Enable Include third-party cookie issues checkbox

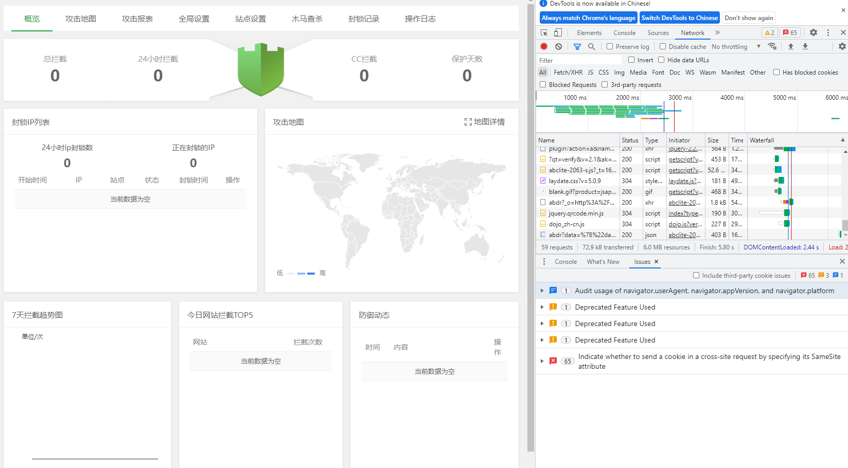[x=696, y=275]
